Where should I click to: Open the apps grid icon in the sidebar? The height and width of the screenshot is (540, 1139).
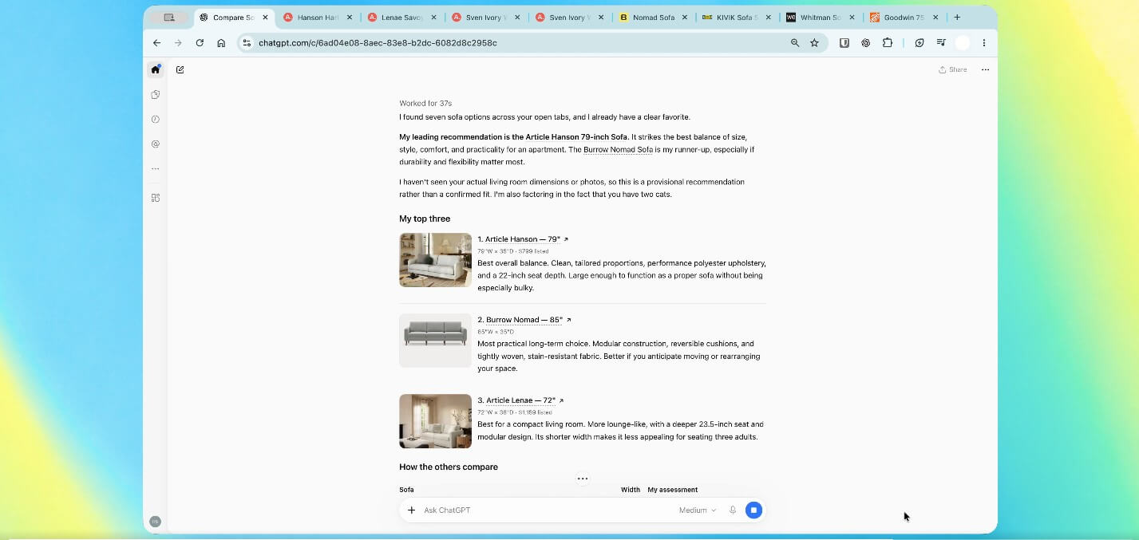156,198
